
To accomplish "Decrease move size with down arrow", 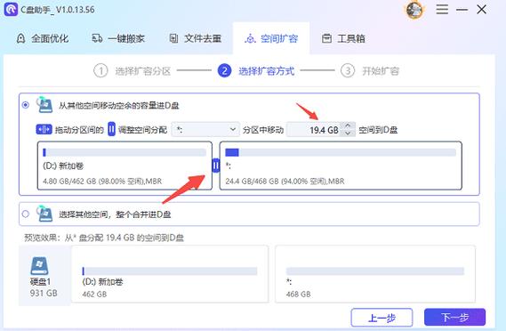I will [348, 133].
